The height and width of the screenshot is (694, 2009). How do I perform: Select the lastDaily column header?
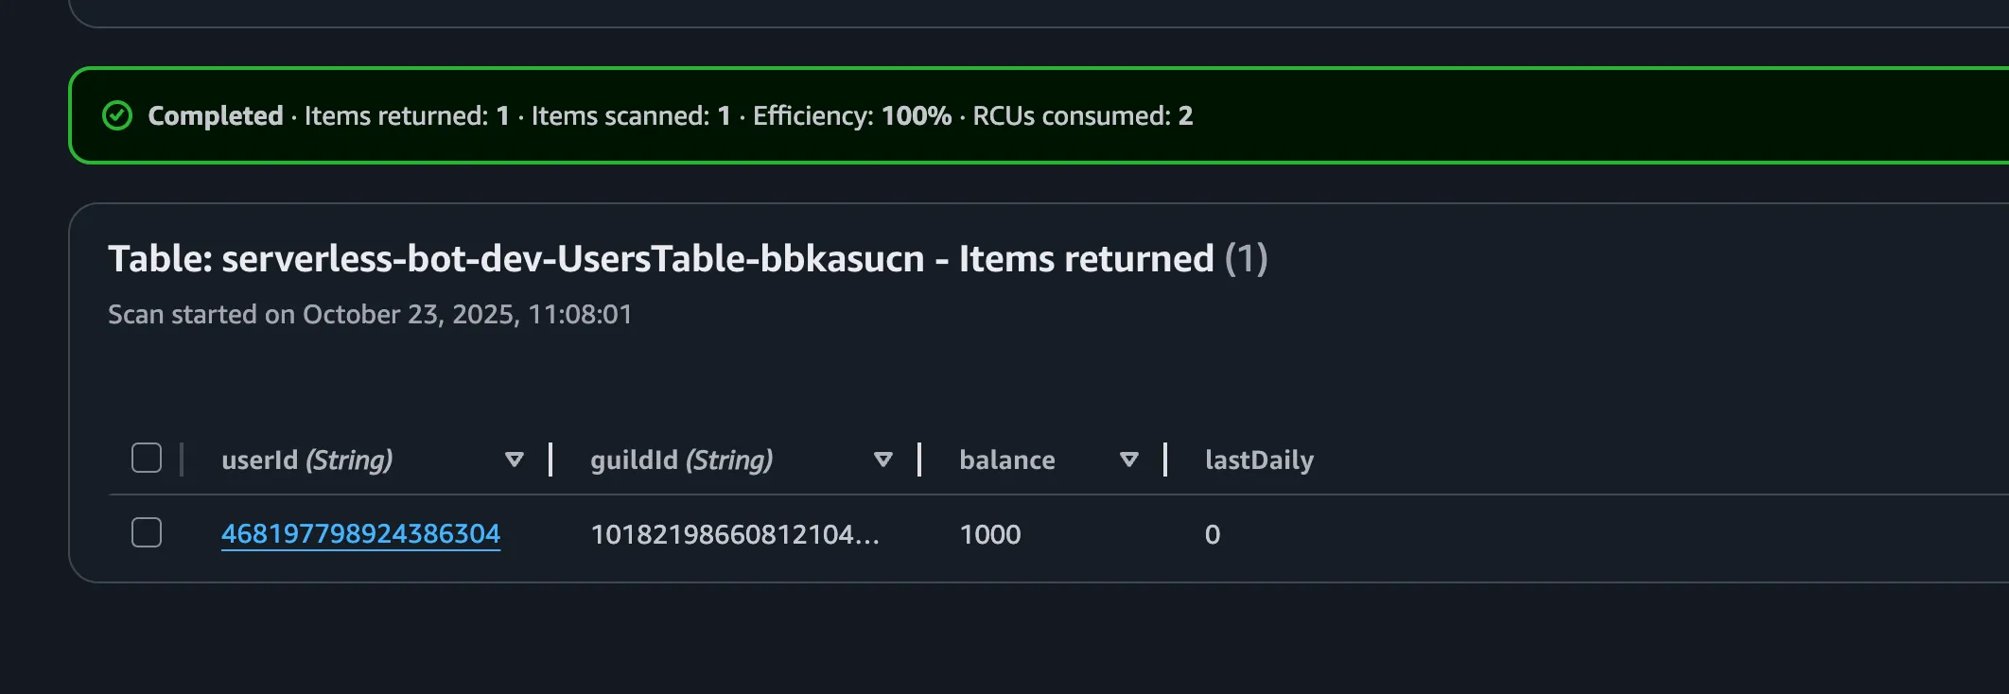[x=1259, y=460]
